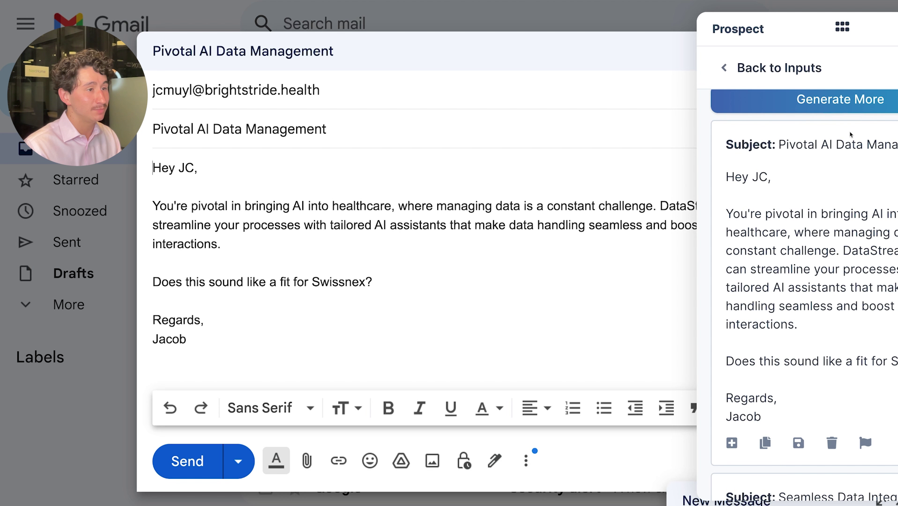
Task: Click the Snoozed clock icon
Action: [x=25, y=211]
